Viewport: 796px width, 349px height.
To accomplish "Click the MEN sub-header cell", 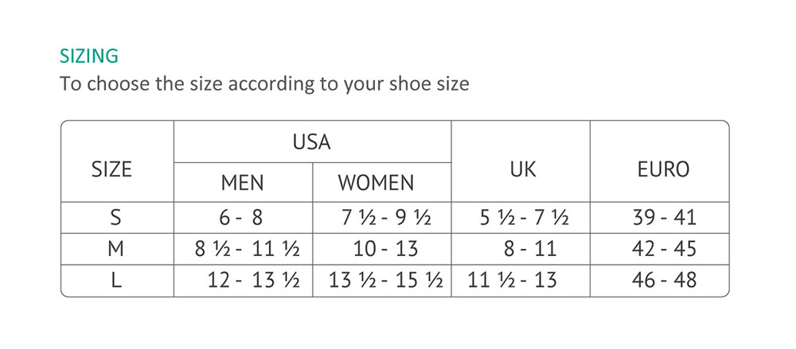I will tap(242, 183).
